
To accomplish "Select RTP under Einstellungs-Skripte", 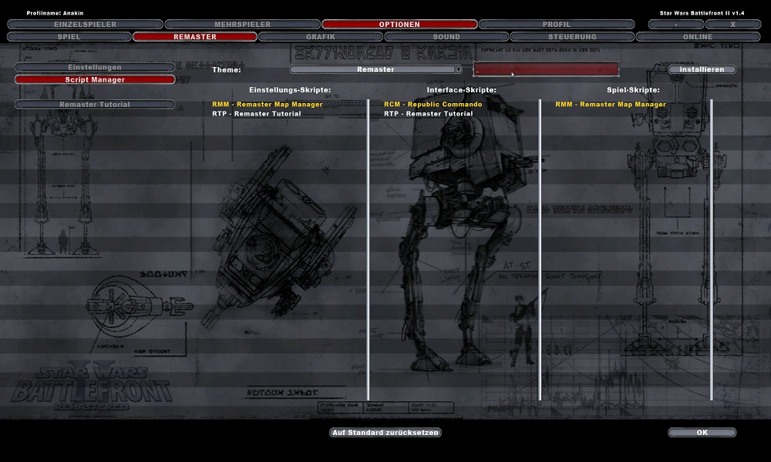I will pos(257,113).
